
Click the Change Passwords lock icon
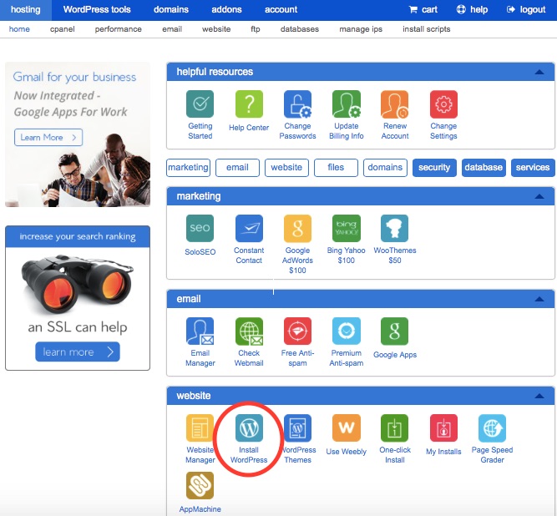click(297, 104)
